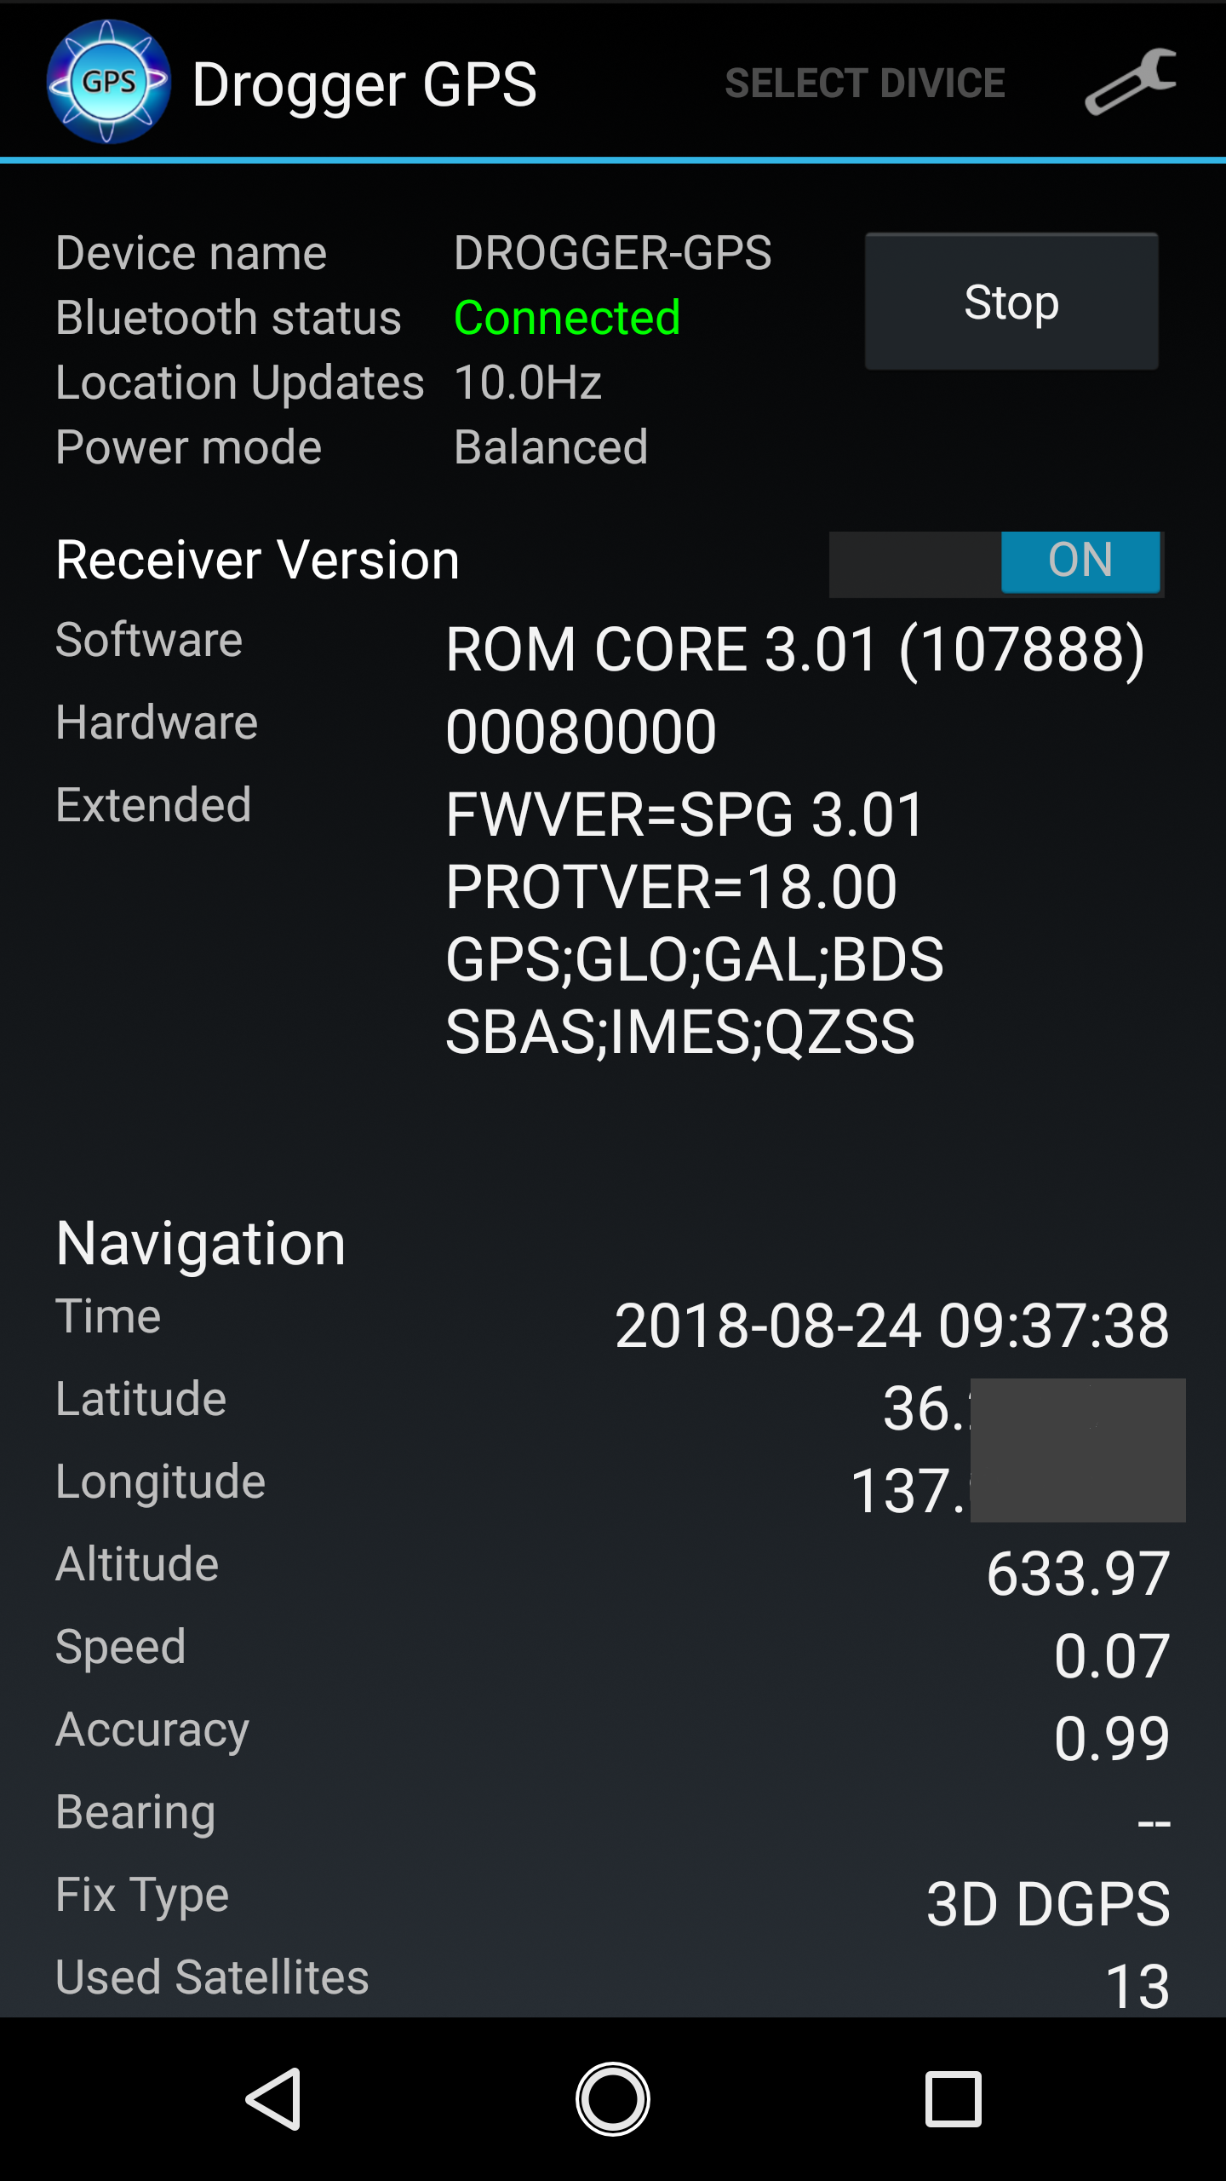1226x2181 pixels.
Task: Select the DROGGER-GPS device name value
Action: pyautogui.click(x=613, y=253)
